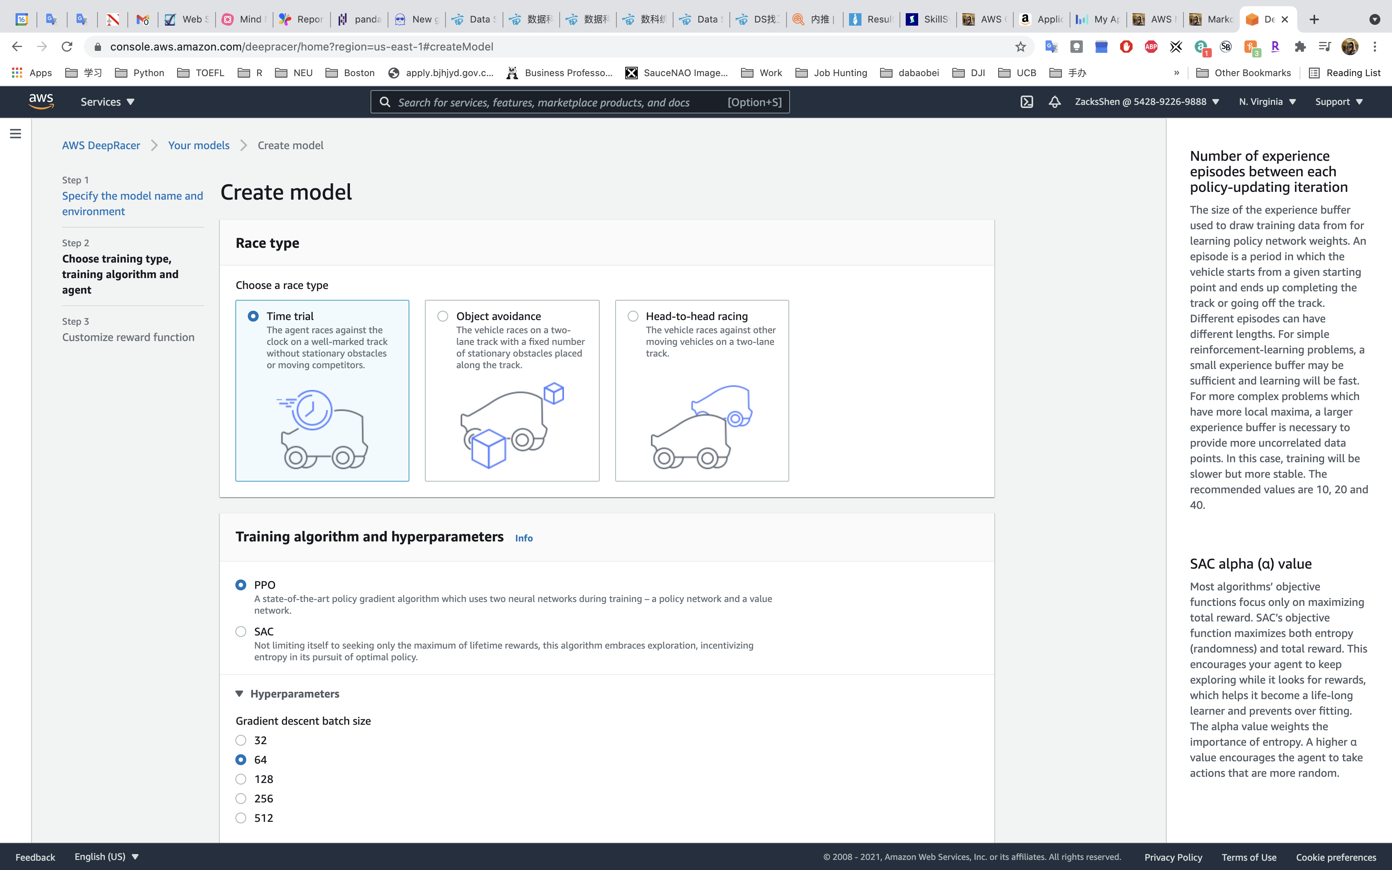
Task: Open the AWS CloudShell terminal icon
Action: click(x=1027, y=102)
